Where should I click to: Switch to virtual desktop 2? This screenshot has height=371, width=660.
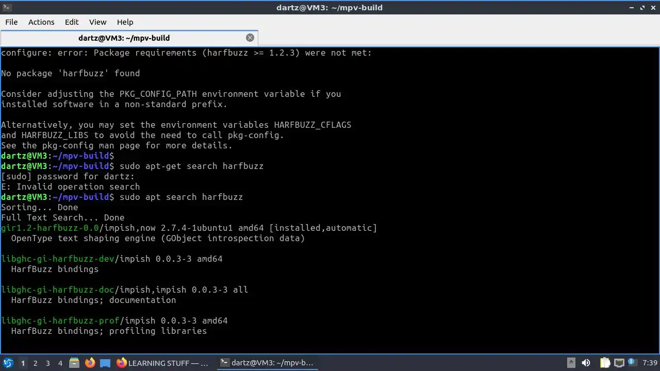pyautogui.click(x=35, y=363)
